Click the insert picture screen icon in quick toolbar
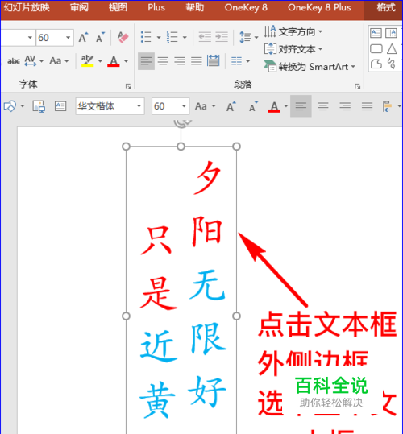The image size is (403, 434). 39,106
